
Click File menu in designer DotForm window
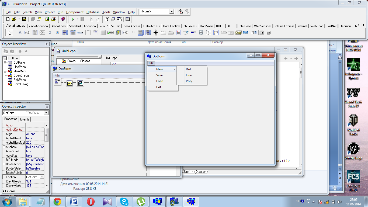pyautogui.click(x=57, y=75)
